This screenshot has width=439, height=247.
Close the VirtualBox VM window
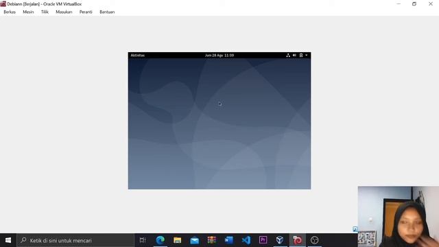coord(431,4)
